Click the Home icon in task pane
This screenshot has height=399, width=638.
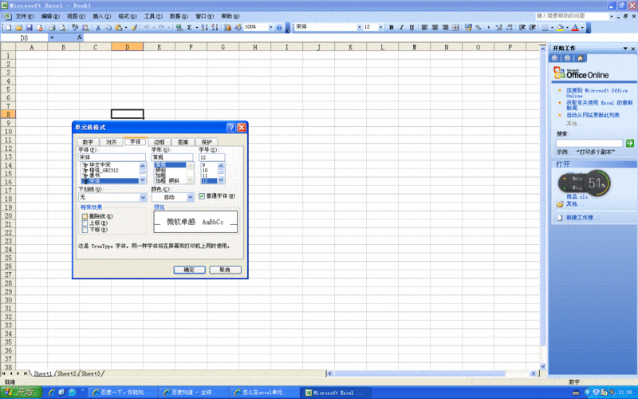click(x=581, y=58)
